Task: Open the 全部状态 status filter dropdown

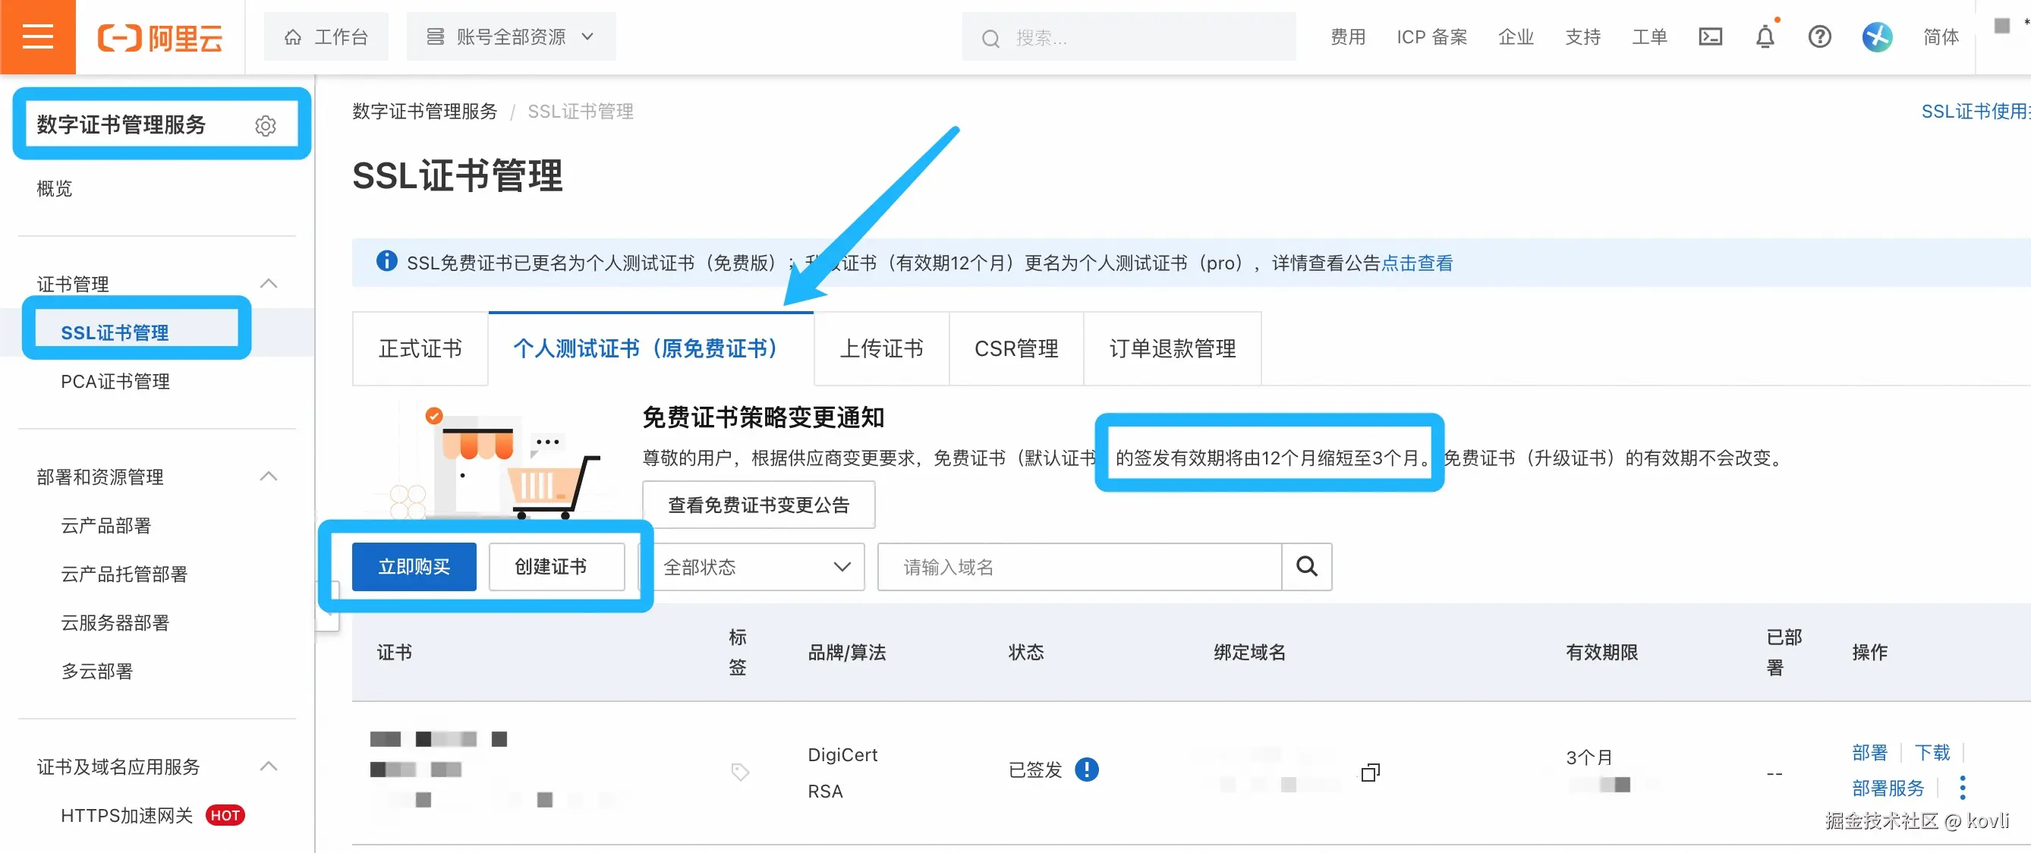Action: [x=756, y=566]
